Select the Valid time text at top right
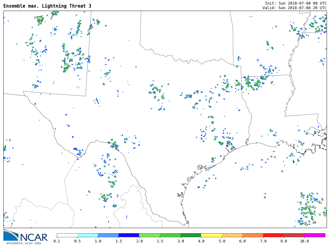 (x=294, y=8)
